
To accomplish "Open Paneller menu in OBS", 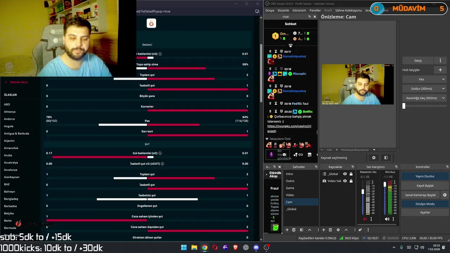I will tap(315, 11).
